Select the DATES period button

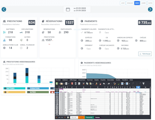150,3
